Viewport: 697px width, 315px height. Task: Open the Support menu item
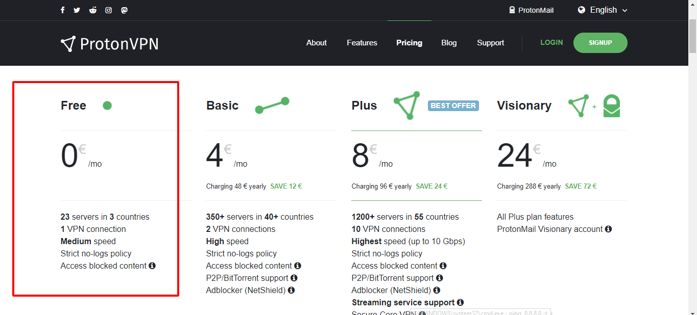tap(490, 43)
